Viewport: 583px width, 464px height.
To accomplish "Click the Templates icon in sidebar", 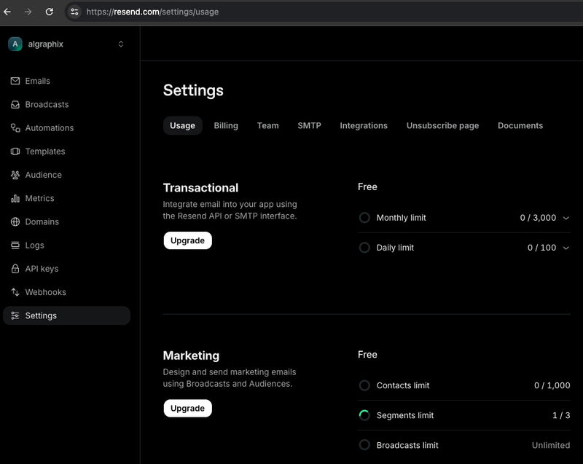I will click(15, 152).
